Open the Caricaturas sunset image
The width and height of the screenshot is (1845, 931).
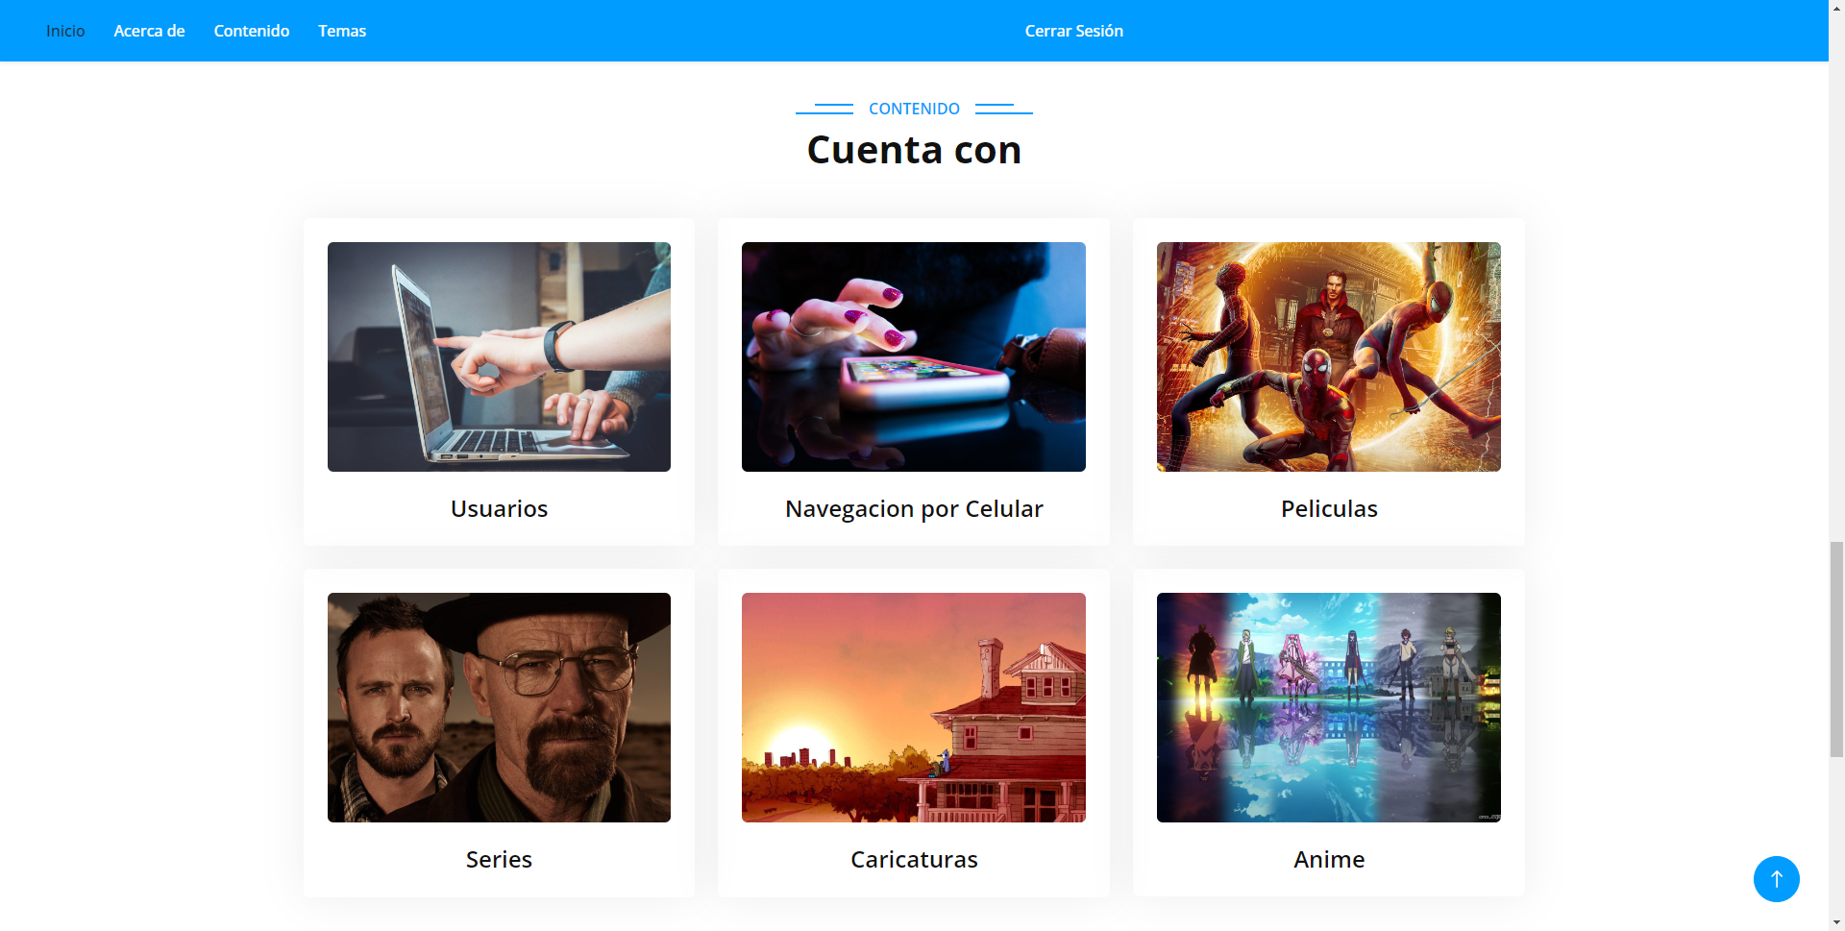[913, 707]
